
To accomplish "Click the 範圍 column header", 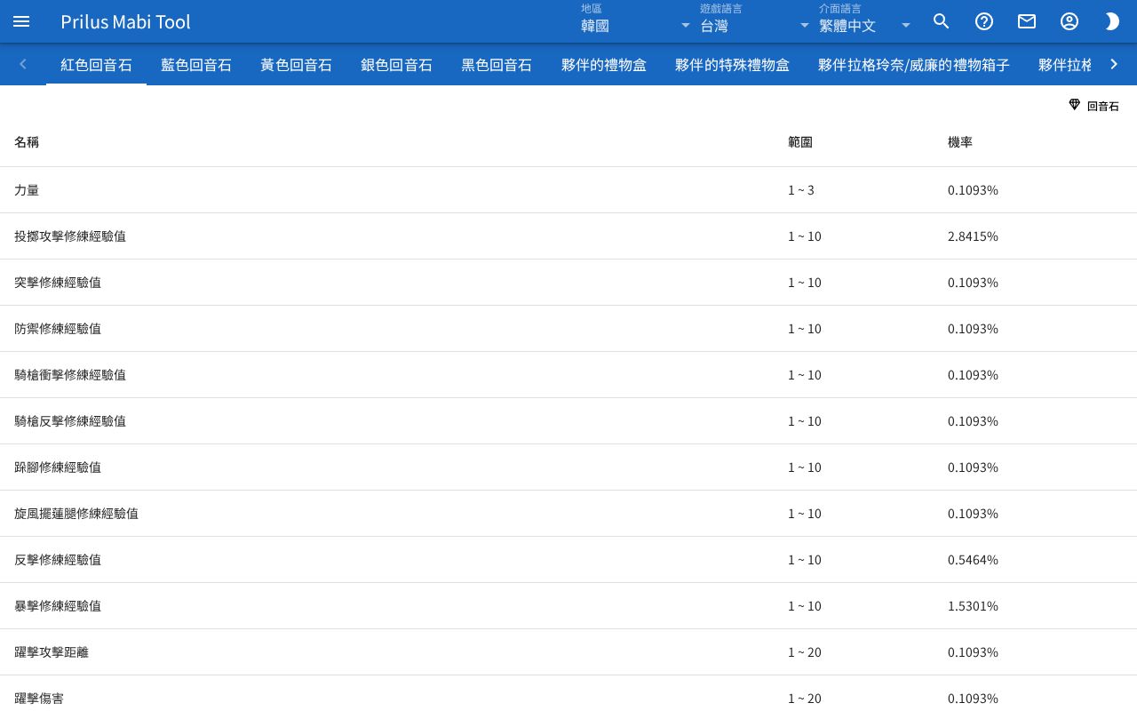I will (800, 142).
